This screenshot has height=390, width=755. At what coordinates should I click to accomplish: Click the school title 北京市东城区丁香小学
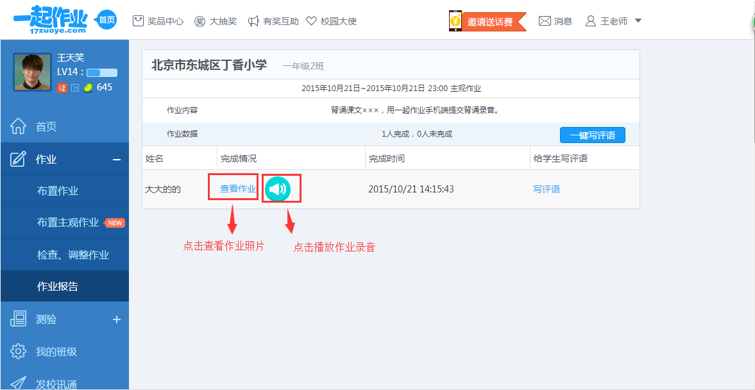(x=209, y=65)
